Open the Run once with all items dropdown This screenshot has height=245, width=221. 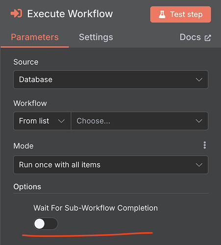click(x=111, y=165)
